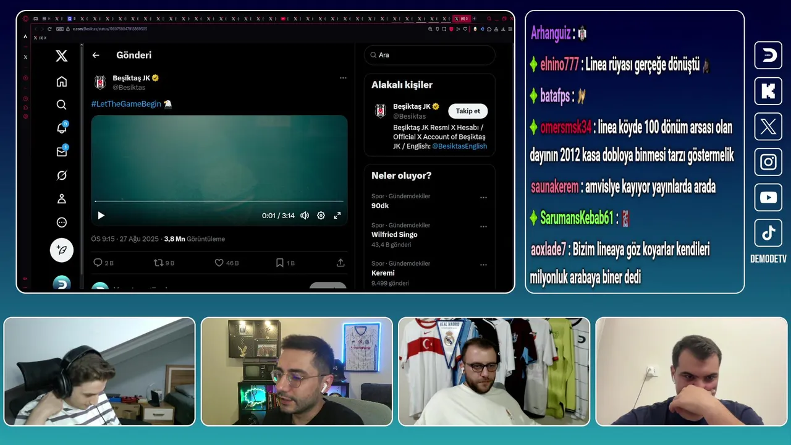
Task: Open the extensions cube icon in toolbar
Action: 489,29
